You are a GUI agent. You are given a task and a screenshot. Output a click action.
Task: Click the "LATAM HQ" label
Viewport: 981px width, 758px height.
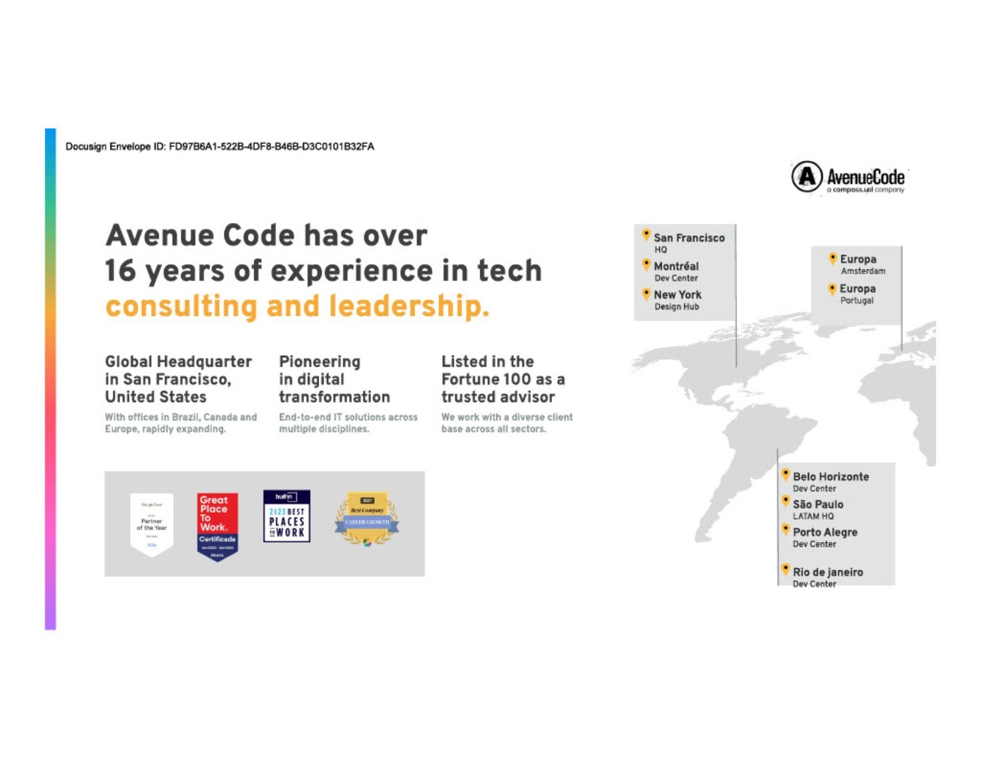click(x=814, y=516)
